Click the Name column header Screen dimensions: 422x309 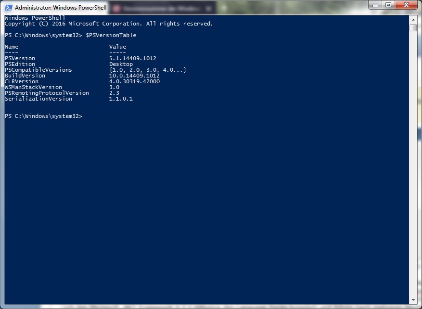12,47
